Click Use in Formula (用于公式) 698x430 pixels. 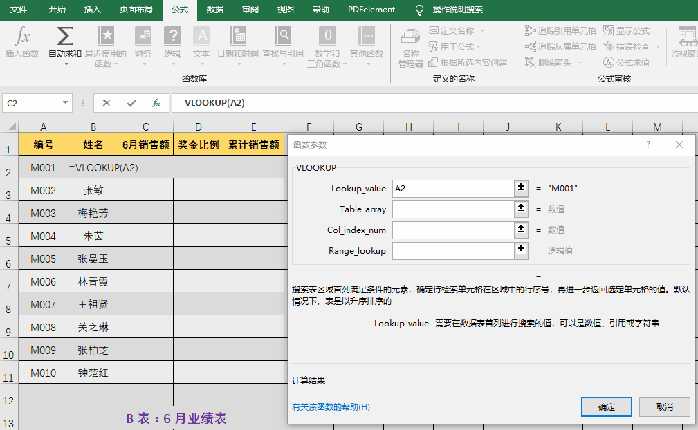pyautogui.click(x=450, y=47)
